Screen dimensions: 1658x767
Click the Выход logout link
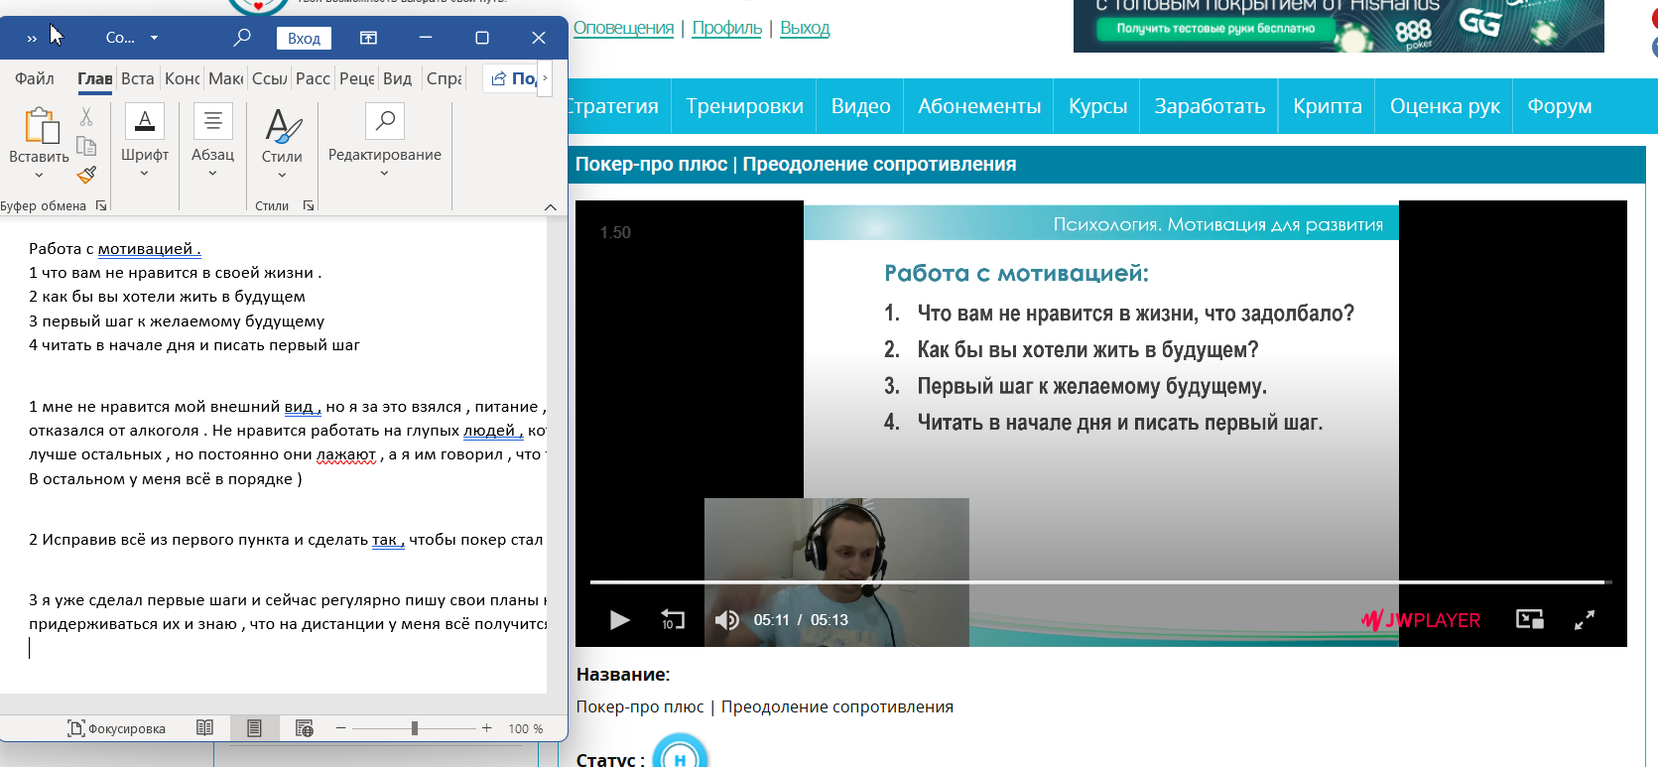coord(805,28)
